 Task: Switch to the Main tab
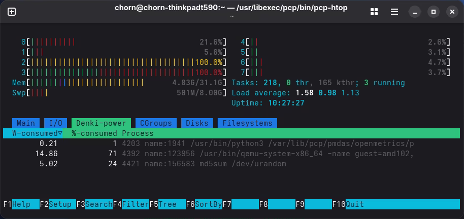26,123
